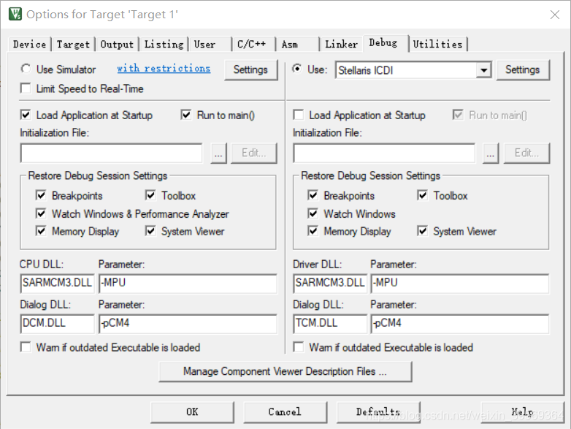Browse for simulator initialization file
Viewport: 571px width, 429px height.
219,153
